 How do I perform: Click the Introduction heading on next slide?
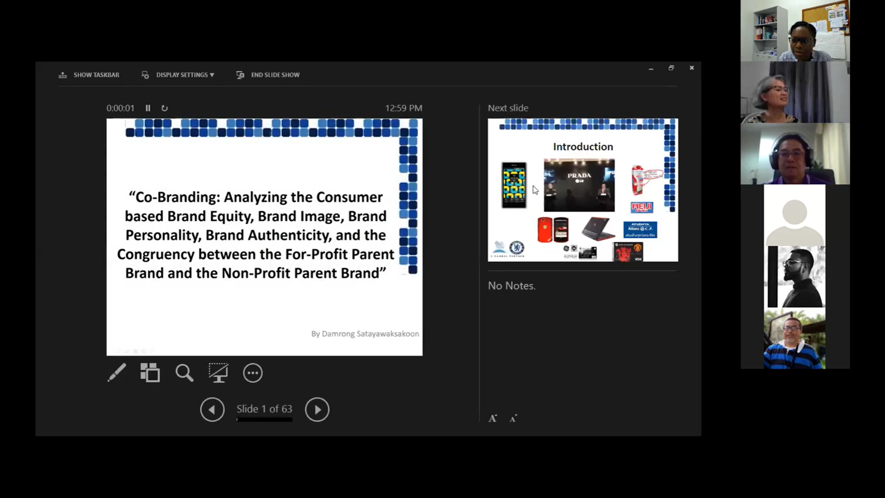point(583,147)
